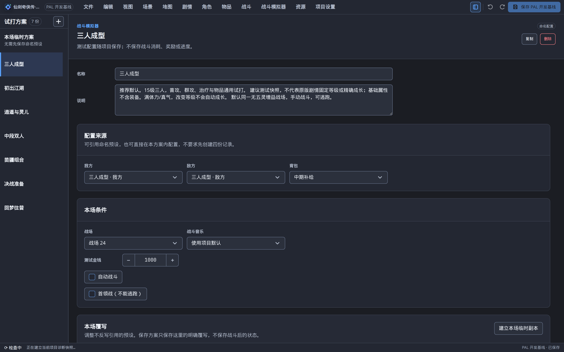Open the 我方 preset dropdown
564x352 pixels.
[133, 177]
